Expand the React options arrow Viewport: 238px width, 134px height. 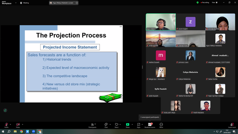point(120,124)
